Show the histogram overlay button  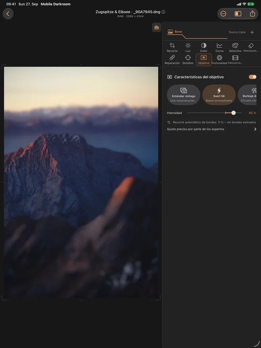click(157, 27)
